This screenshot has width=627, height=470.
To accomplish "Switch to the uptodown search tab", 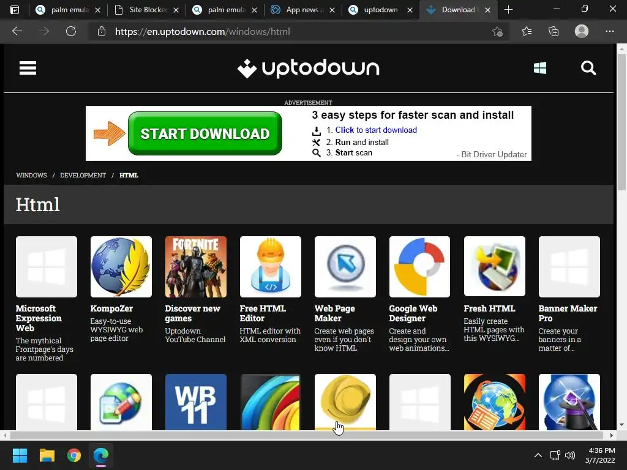I will pyautogui.click(x=381, y=10).
